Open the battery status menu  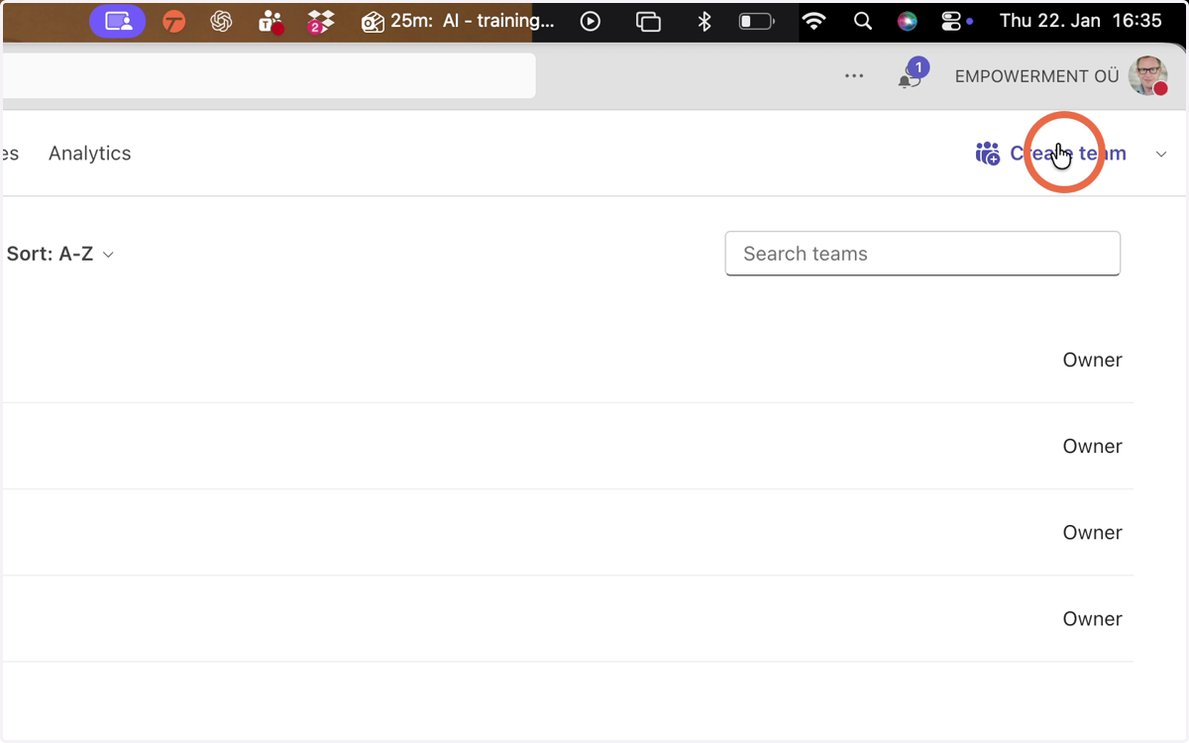pos(757,21)
